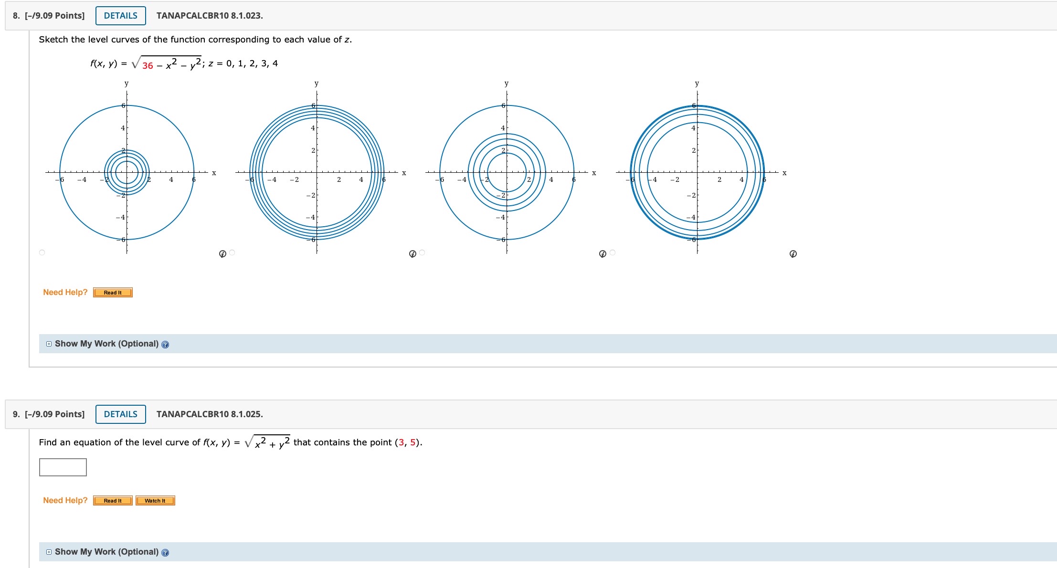Click the help icon next to Show My Work in question 8
The image size is (1057, 568).
coord(165,344)
